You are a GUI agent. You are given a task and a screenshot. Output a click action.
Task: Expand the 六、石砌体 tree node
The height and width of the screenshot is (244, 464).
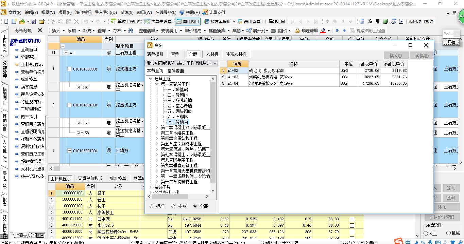(x=164, y=117)
